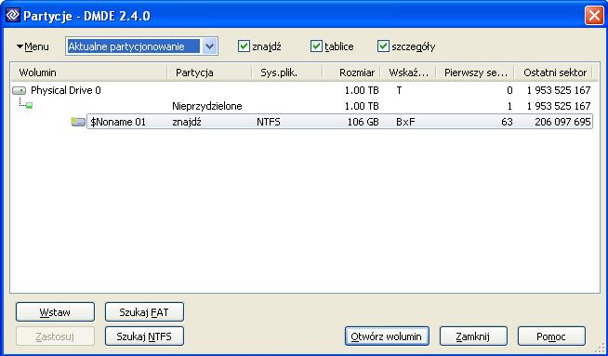Click the Szukaj NTFS button
Screen dimensions: 608x356
(144, 336)
